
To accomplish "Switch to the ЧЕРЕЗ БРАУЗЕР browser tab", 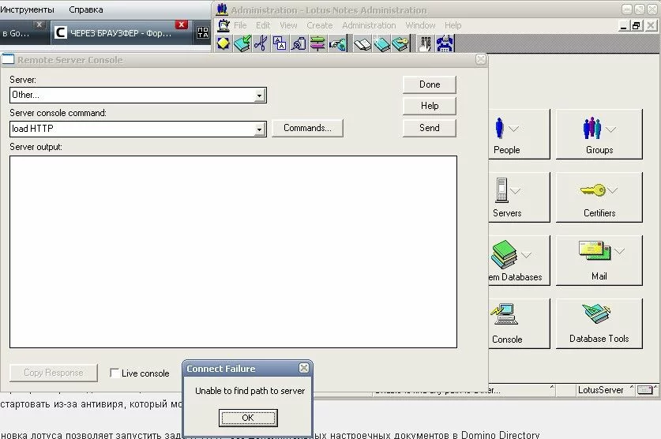I will coord(118,34).
